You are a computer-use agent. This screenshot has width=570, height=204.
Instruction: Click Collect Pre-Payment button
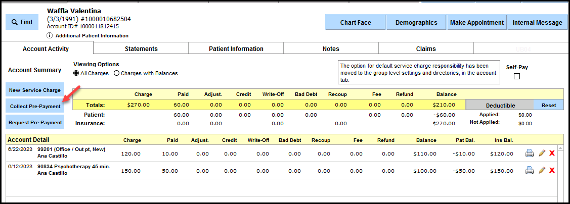click(x=35, y=106)
